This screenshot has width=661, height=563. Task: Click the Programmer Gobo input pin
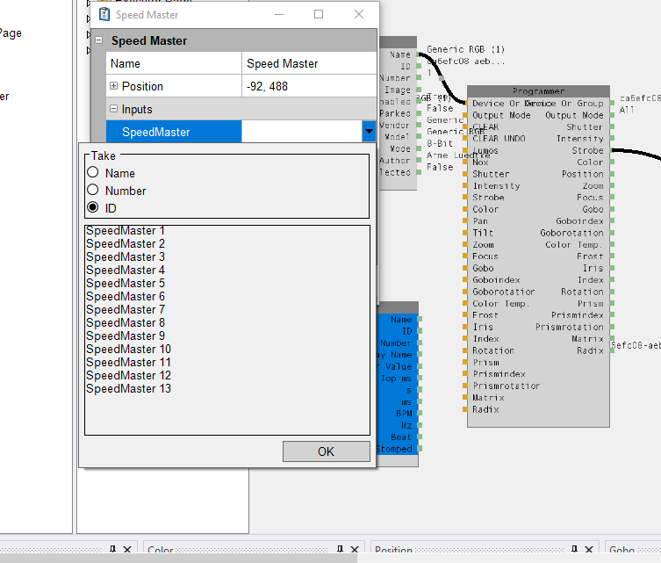coord(465,268)
